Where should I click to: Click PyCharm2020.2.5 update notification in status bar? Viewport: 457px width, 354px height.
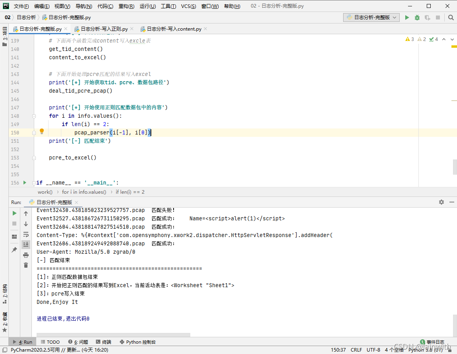click(59, 350)
